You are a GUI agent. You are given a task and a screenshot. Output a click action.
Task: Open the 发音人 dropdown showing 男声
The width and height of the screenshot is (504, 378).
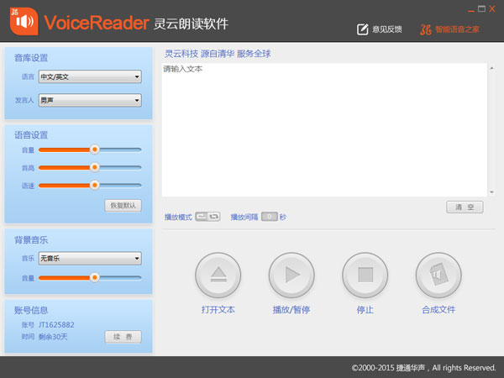click(90, 100)
